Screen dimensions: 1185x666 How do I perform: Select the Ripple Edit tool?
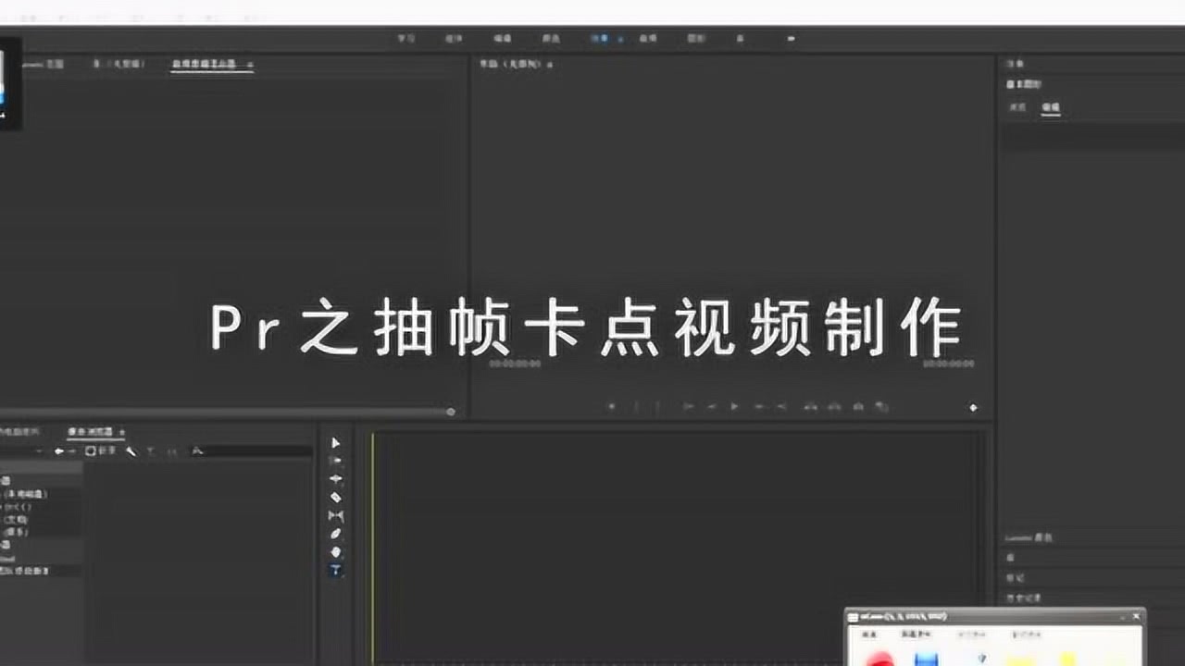335,479
